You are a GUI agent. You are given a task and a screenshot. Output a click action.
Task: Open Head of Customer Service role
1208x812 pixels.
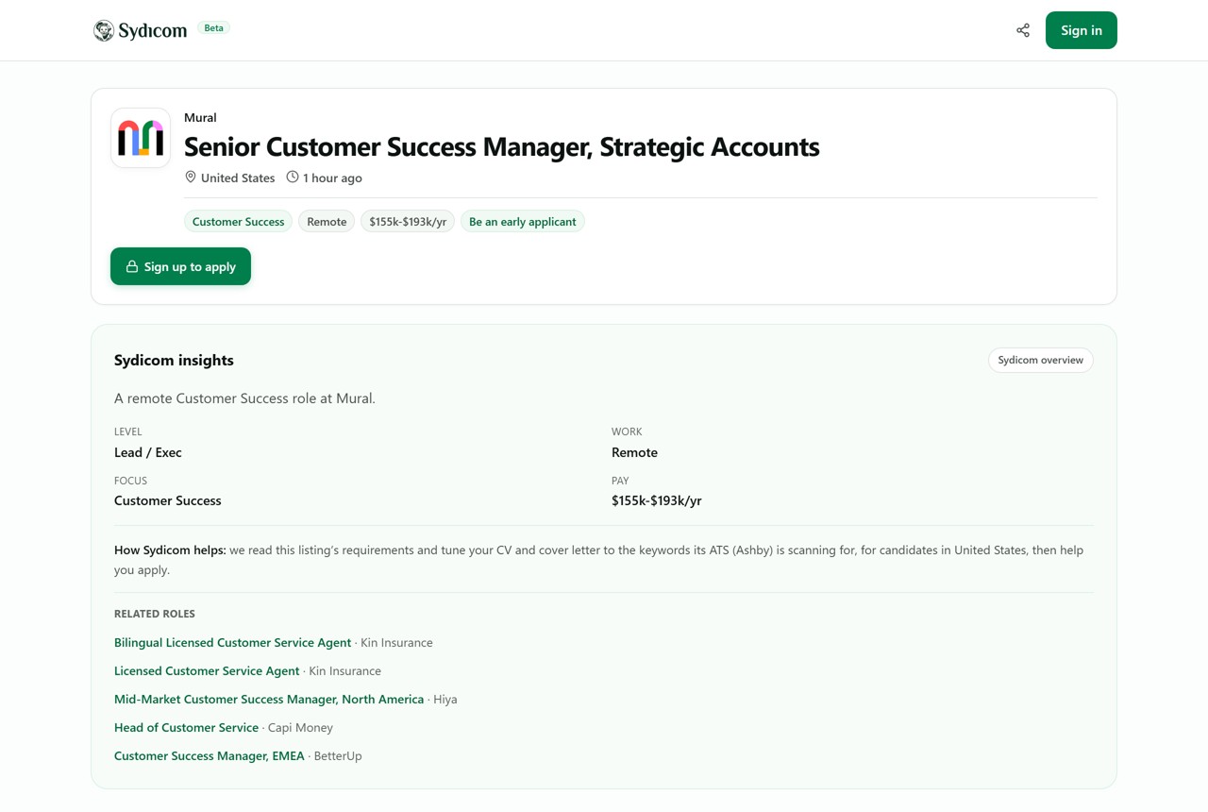pos(186,727)
